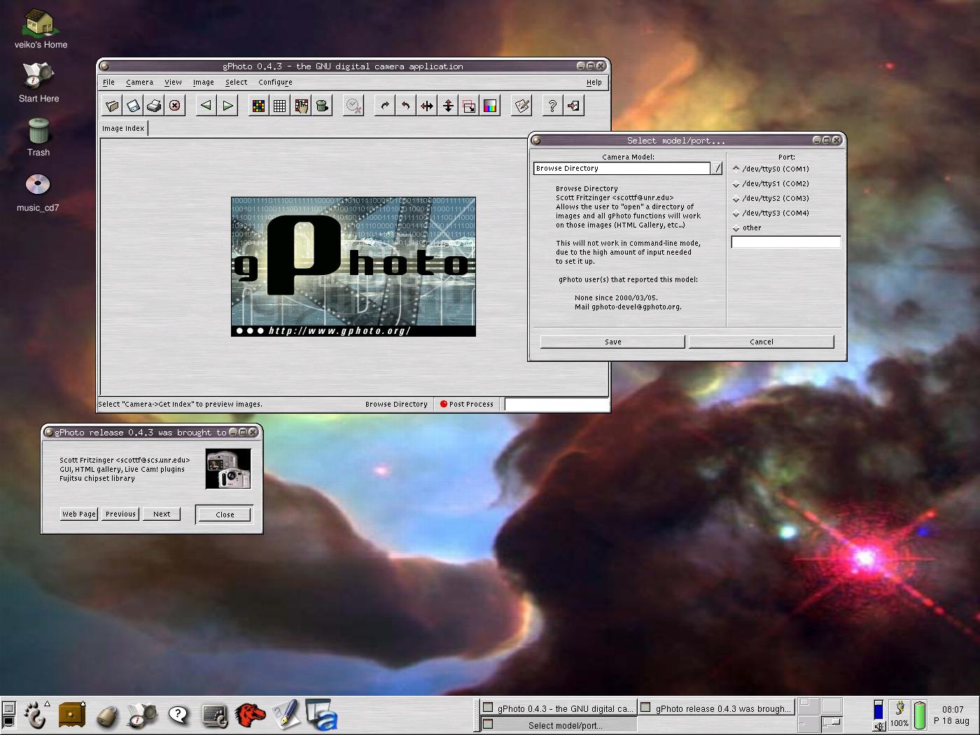The height and width of the screenshot is (735, 980).
Task: Click the Print toolbar icon in gPhoto
Action: click(154, 106)
